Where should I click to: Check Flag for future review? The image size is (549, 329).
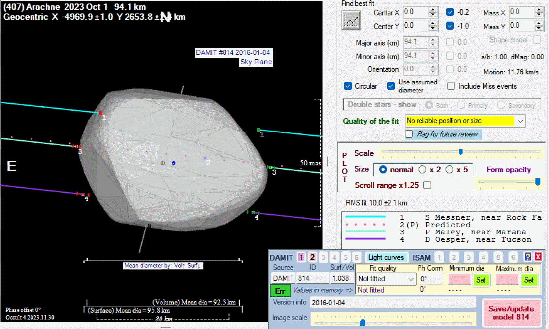point(408,134)
